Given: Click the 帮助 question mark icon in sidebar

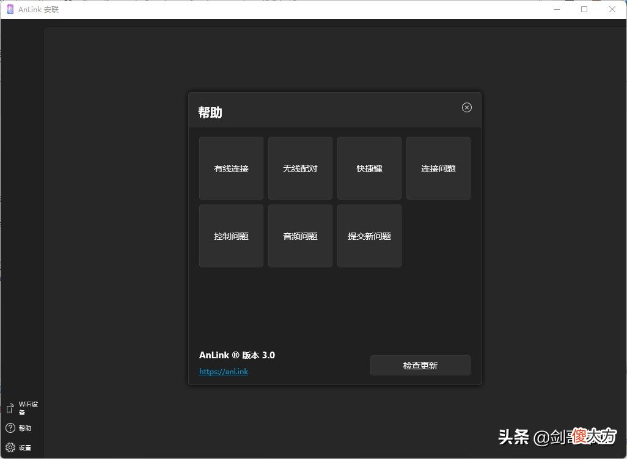Looking at the screenshot, I should [10, 428].
